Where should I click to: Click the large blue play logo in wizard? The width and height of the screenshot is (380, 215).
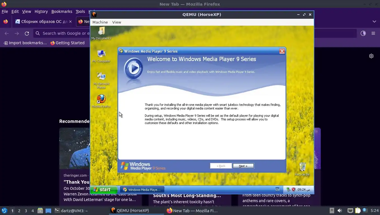134,68
